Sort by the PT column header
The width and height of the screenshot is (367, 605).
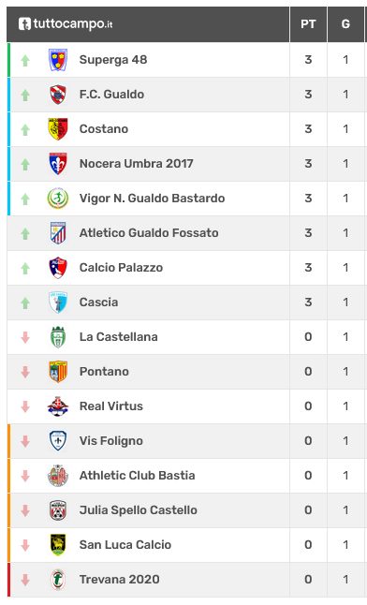pyautogui.click(x=308, y=24)
